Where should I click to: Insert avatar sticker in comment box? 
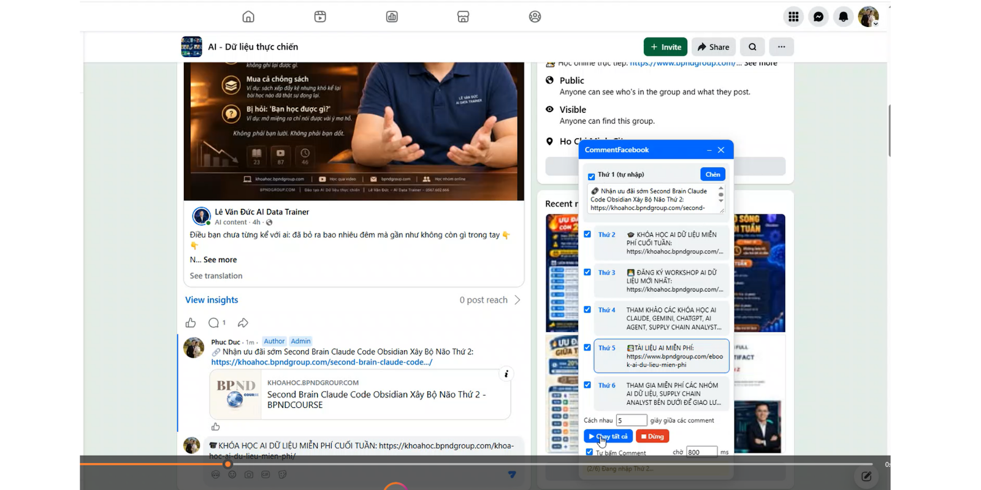click(215, 474)
